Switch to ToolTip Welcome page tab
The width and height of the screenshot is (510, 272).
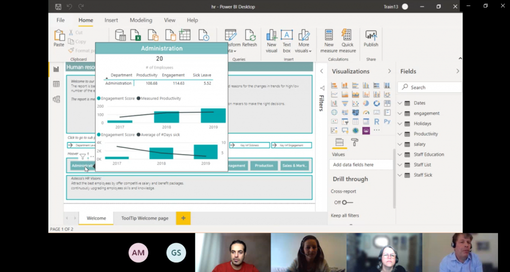click(x=144, y=218)
